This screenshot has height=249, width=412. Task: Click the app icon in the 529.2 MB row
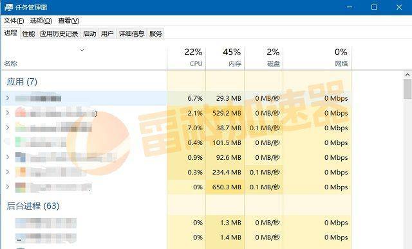click(x=21, y=112)
